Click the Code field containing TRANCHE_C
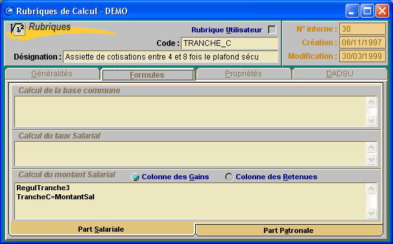The height and width of the screenshot is (244, 393). [230, 43]
